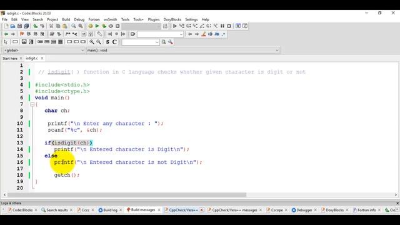Build the project with the yellow gear icon
Viewport: 400px width, 225px height.
90,26
